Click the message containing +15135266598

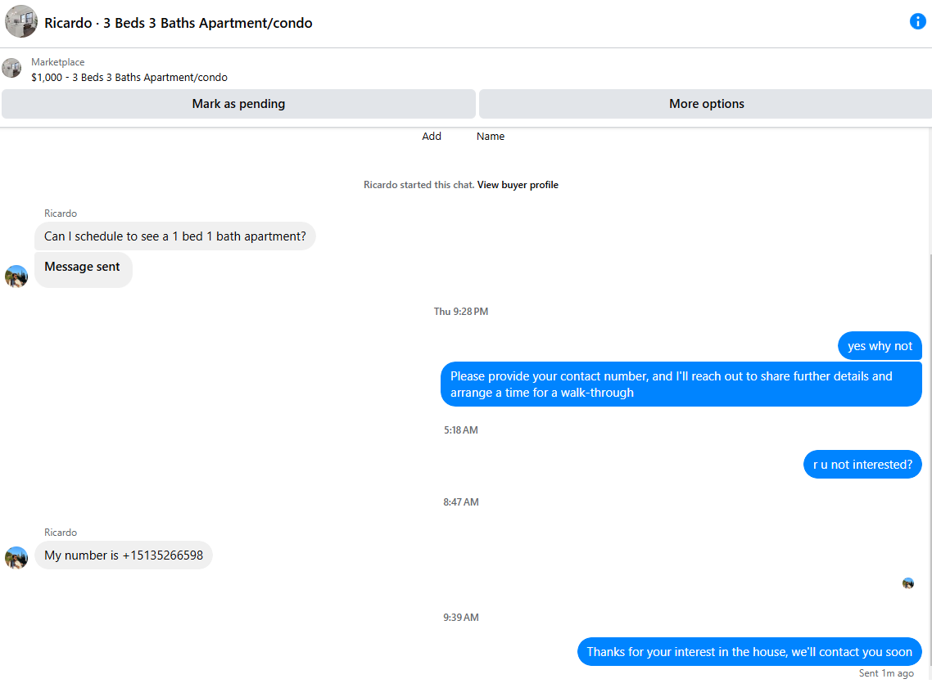point(124,555)
